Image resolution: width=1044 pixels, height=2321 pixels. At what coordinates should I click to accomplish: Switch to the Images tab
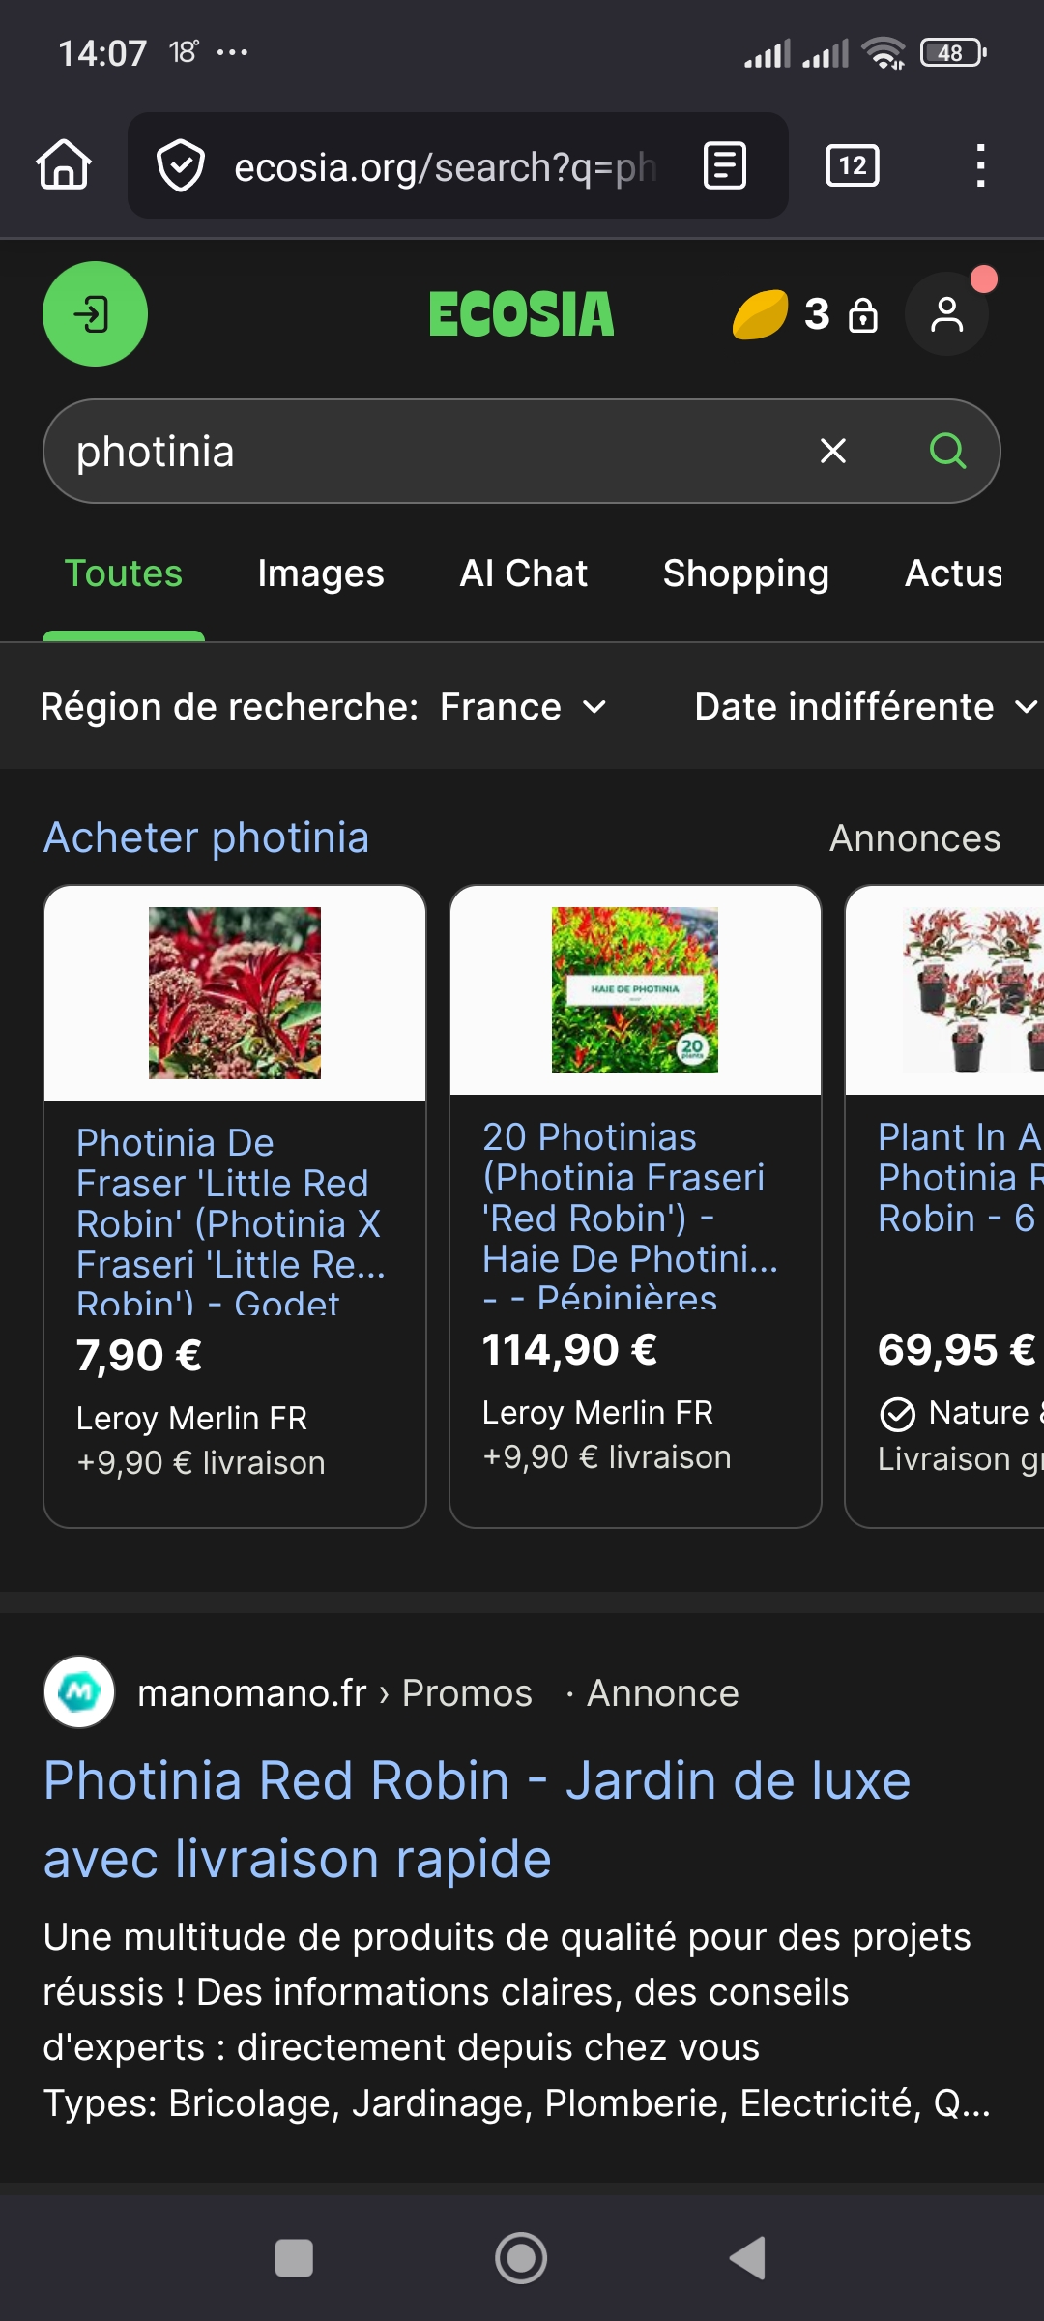click(321, 573)
